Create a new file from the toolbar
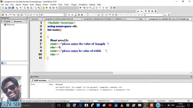The image size is (193, 108). 3,8
